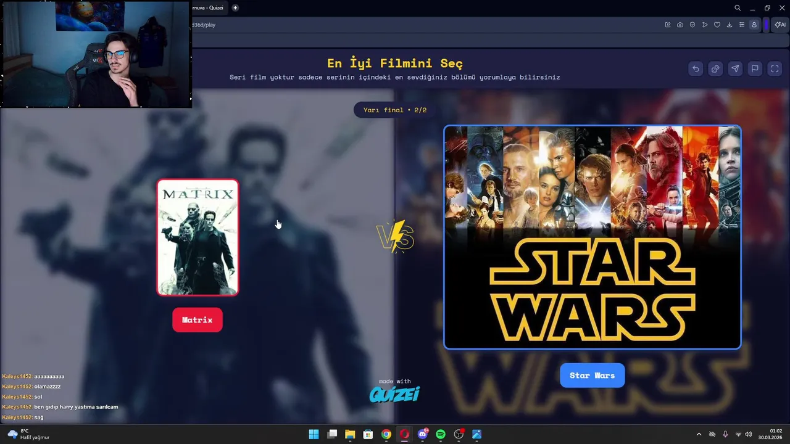790x444 pixels.
Task: Open the easy setup sliders icon
Action: pyautogui.click(x=742, y=25)
